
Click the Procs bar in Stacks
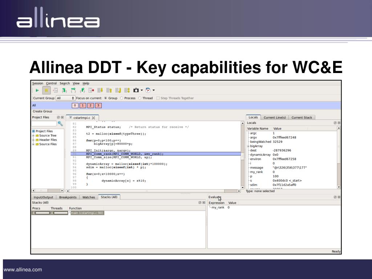[x=42, y=213]
